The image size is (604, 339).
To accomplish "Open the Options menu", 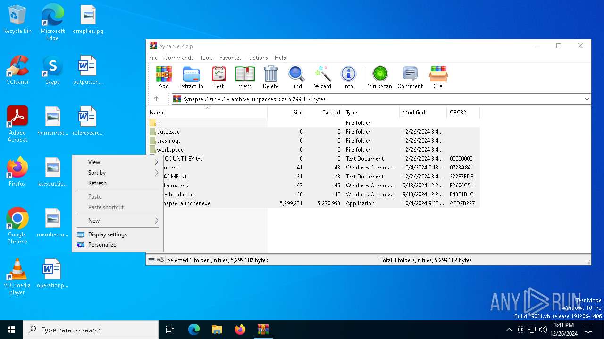I will [258, 58].
